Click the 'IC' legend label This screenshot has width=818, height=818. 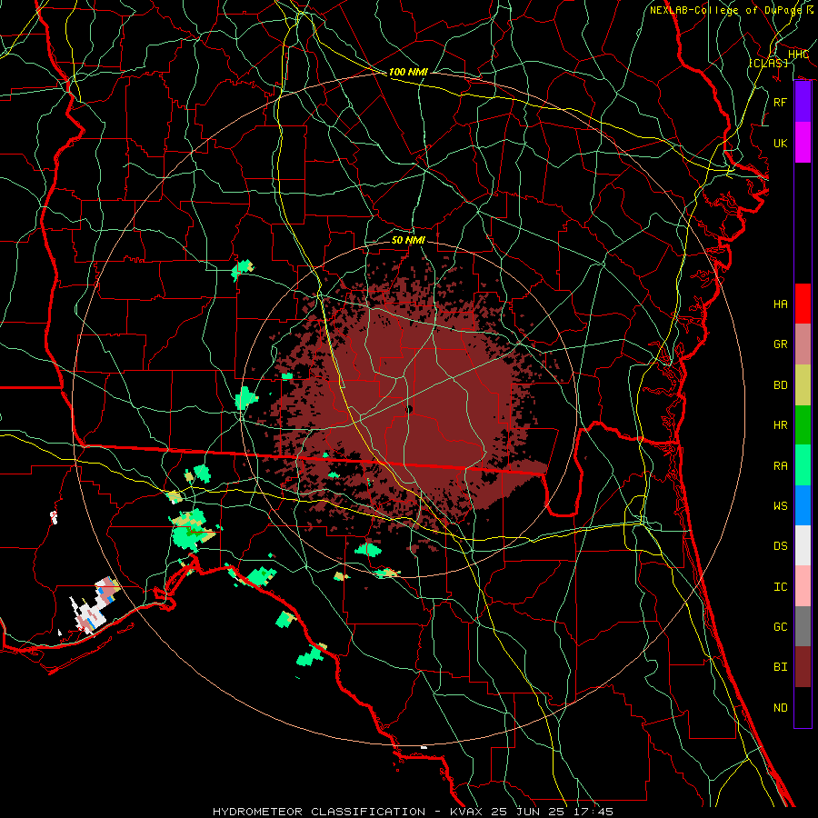point(780,587)
